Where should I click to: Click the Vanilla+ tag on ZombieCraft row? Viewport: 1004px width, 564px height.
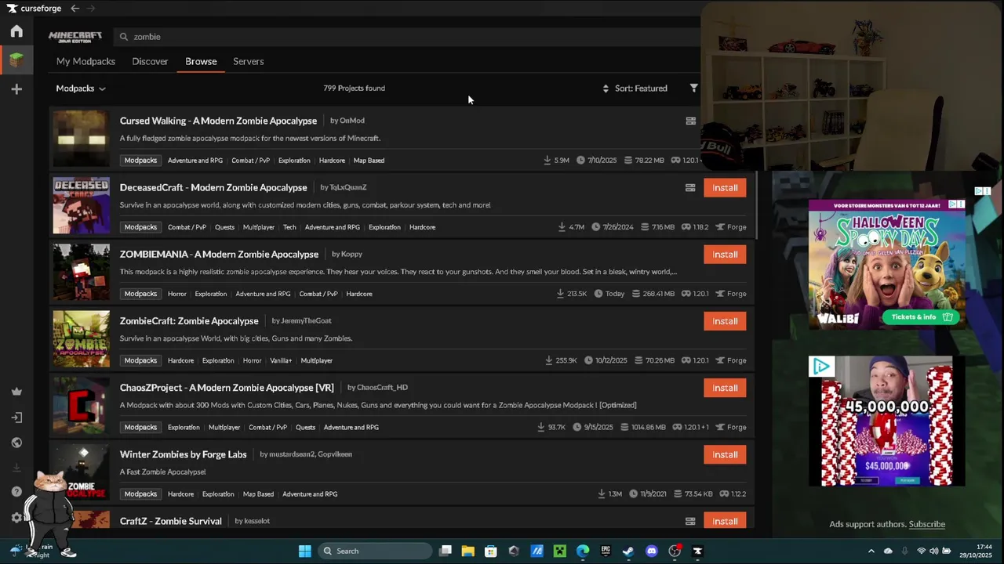tap(281, 360)
